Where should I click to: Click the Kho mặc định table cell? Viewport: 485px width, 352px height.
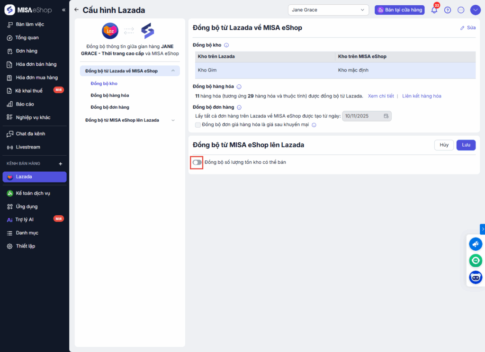405,70
